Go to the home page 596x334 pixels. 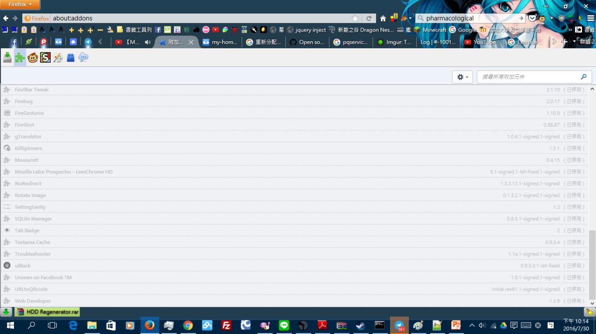pyautogui.click(x=383, y=18)
